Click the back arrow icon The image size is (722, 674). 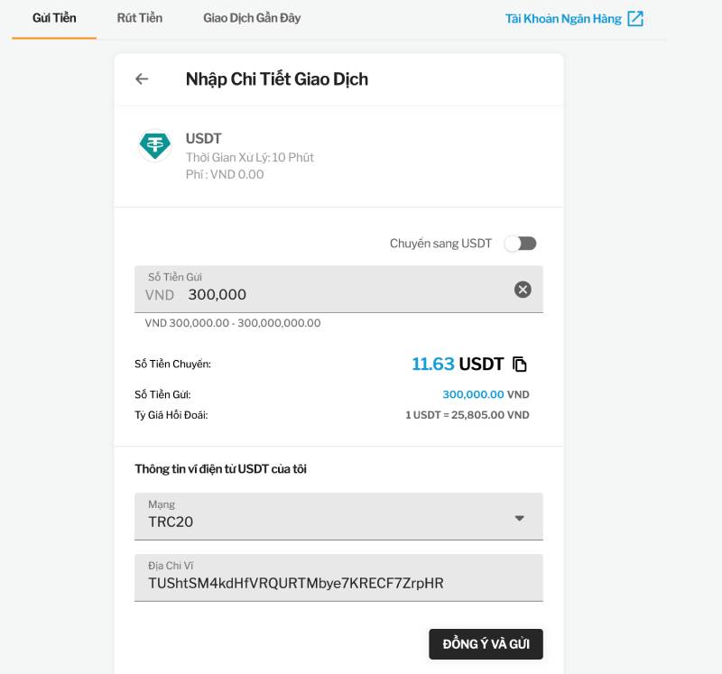[x=142, y=79]
